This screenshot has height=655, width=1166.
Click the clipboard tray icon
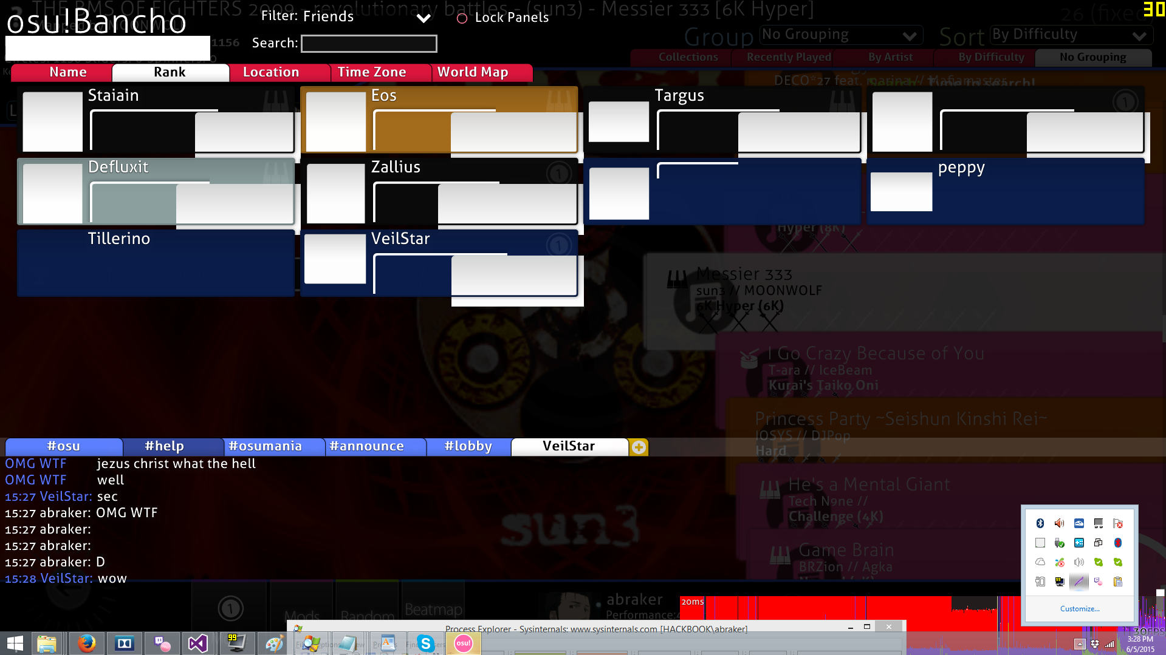coord(1118,582)
